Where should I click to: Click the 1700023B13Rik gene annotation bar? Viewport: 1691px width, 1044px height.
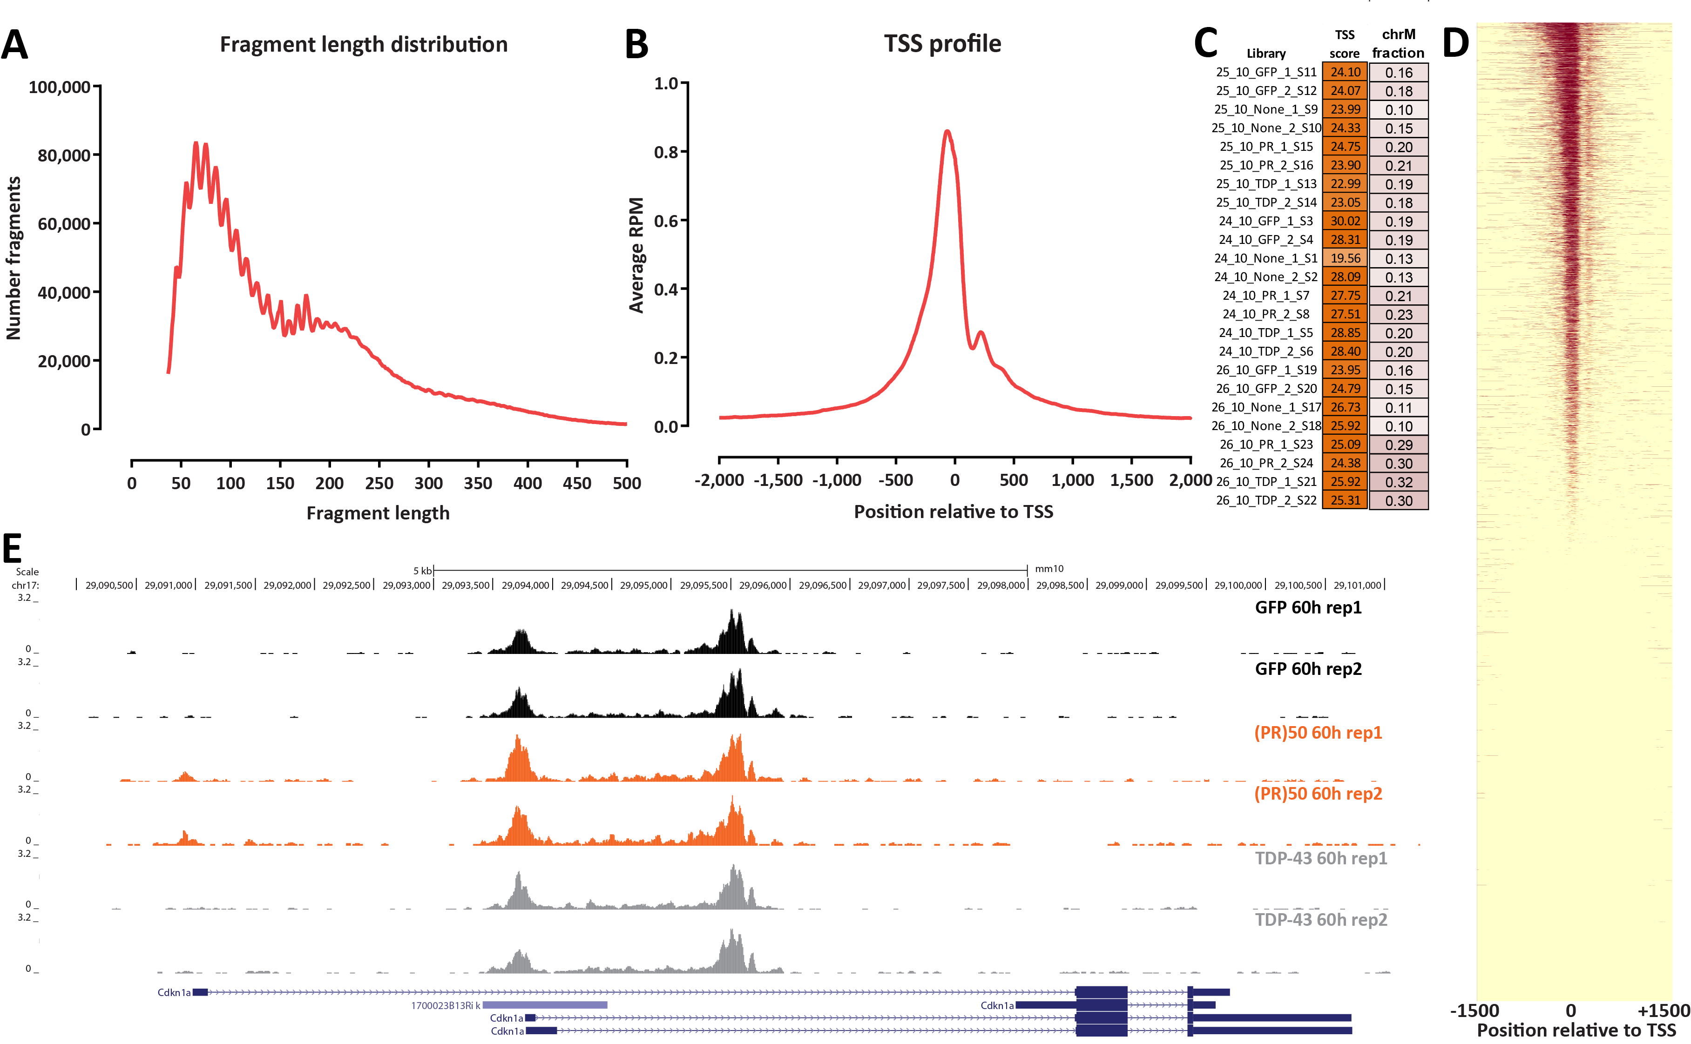pos(544,1005)
